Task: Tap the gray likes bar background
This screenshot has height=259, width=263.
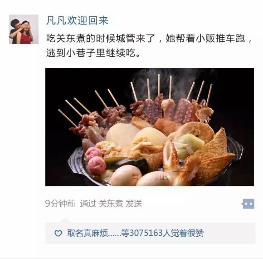Action: point(150,233)
